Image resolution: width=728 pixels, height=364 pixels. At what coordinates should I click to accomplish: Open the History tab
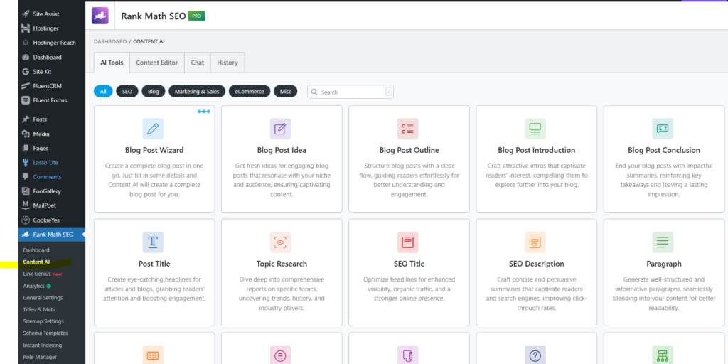click(x=227, y=63)
